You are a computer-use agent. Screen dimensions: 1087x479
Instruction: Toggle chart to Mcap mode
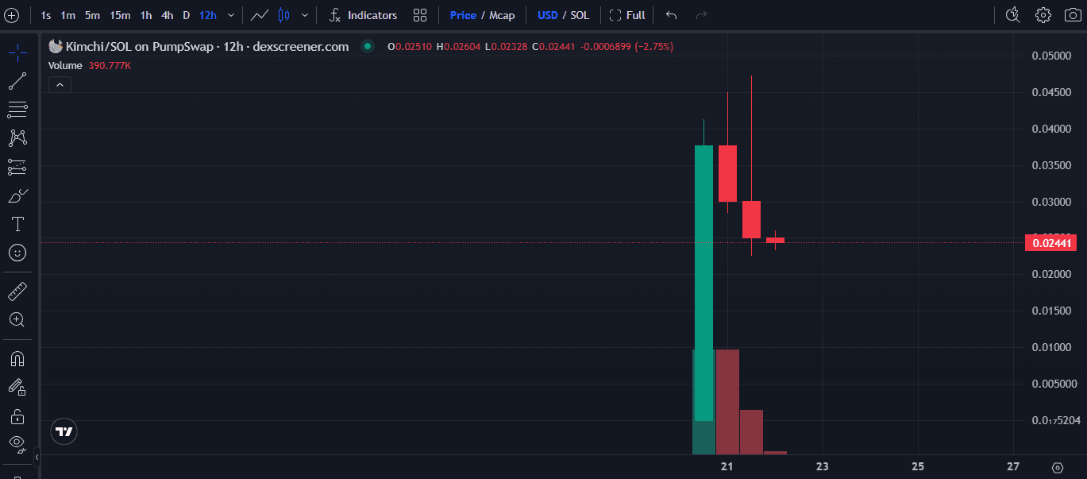coord(502,15)
